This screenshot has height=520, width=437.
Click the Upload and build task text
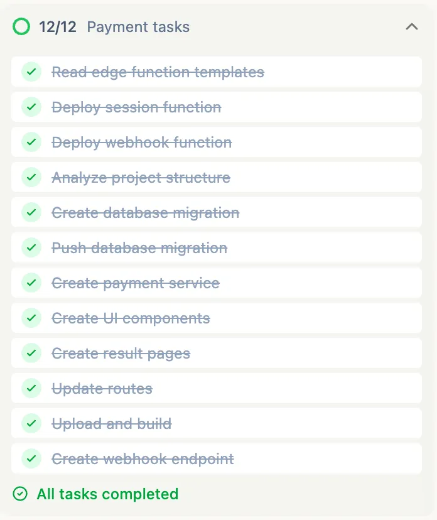click(112, 423)
